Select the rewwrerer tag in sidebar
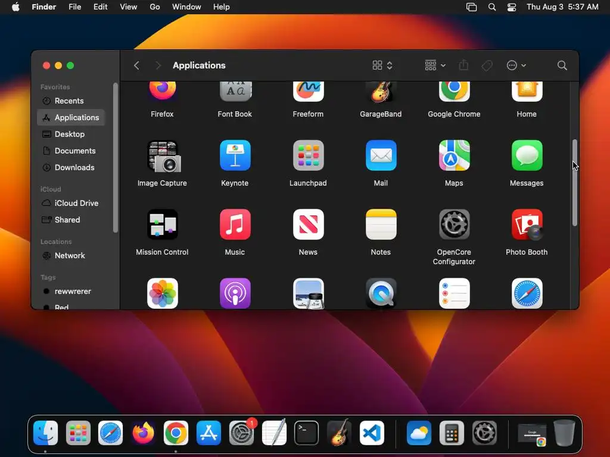Screen dimensions: 610x457 point(71,292)
